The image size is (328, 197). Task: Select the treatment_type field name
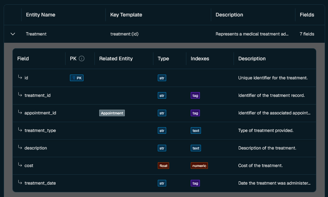(40, 130)
